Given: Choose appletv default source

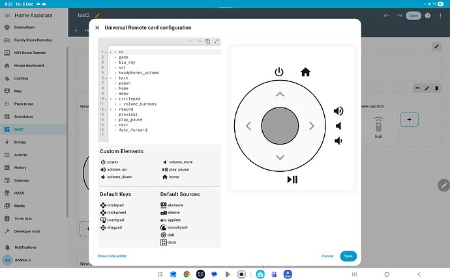Looking at the screenshot, I should pyautogui.click(x=170, y=220).
